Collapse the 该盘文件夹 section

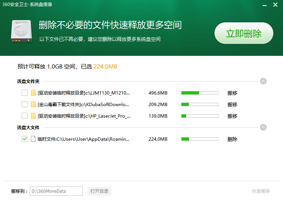[x=263, y=81]
